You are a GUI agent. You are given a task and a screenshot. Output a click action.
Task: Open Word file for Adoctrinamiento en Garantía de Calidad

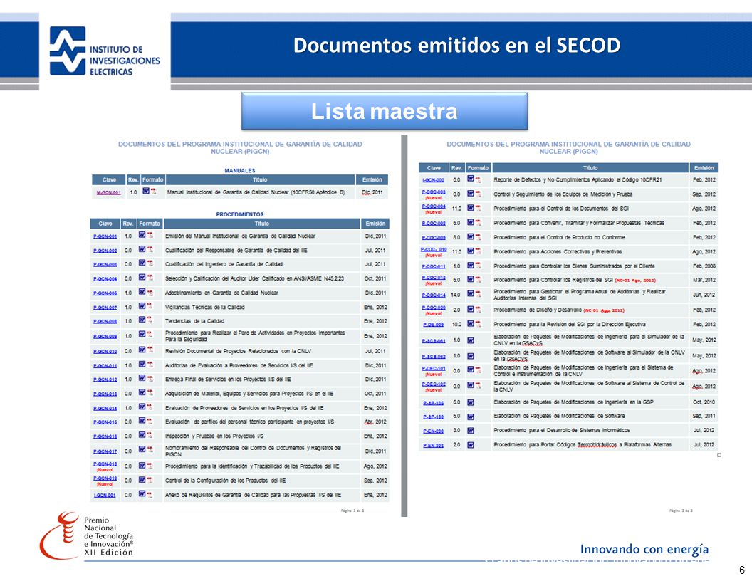point(142,291)
